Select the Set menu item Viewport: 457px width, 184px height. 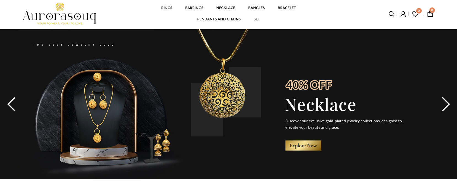(257, 19)
